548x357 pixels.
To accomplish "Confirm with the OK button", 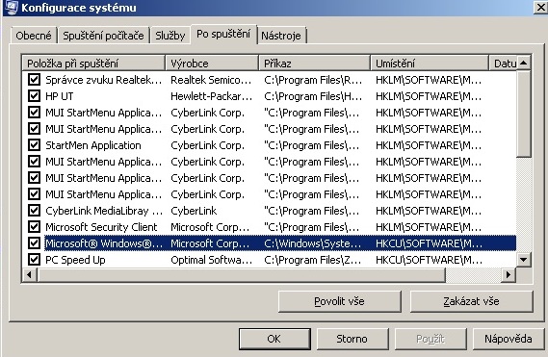I will pos(274,339).
